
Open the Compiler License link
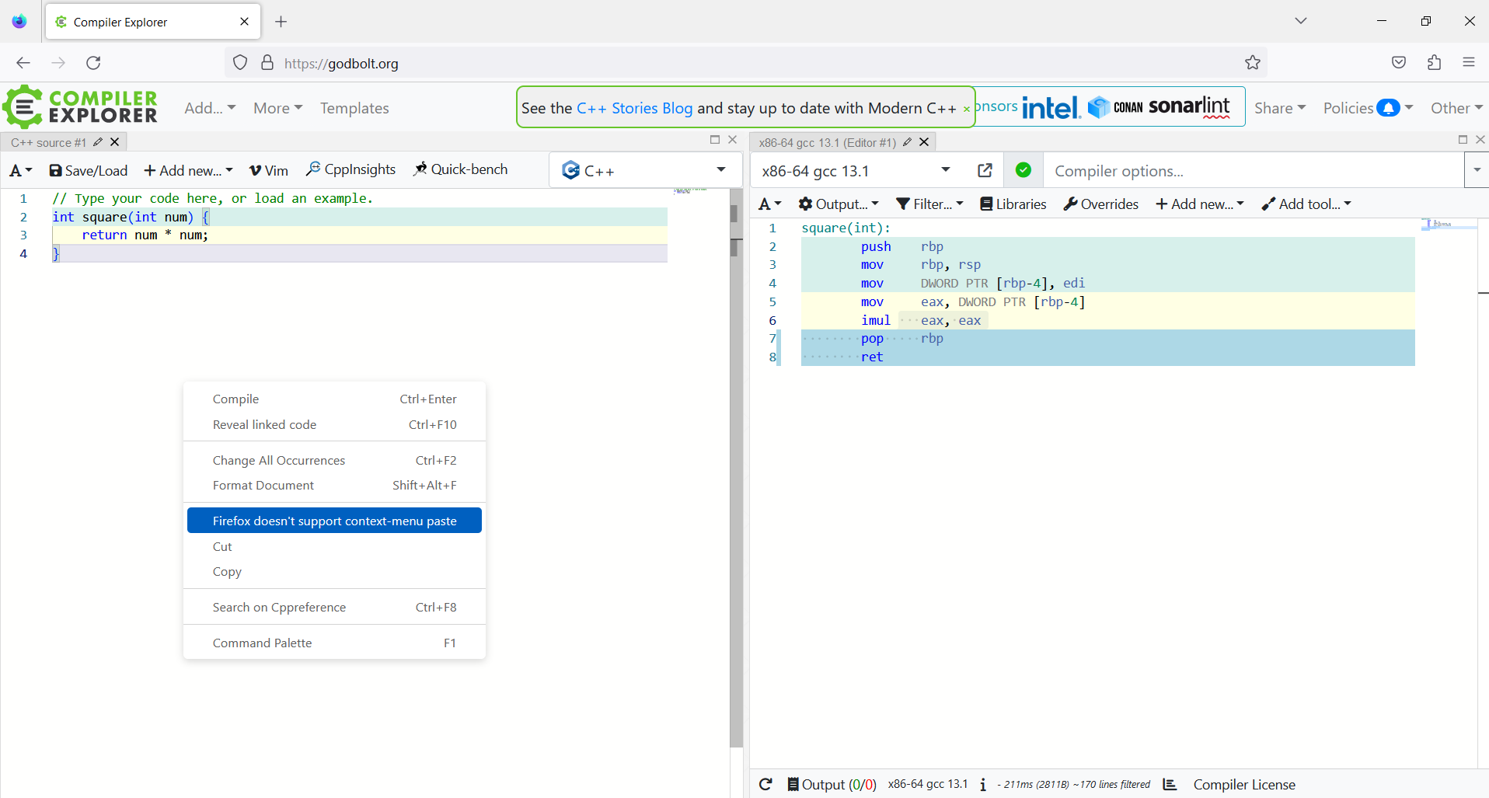click(x=1244, y=785)
